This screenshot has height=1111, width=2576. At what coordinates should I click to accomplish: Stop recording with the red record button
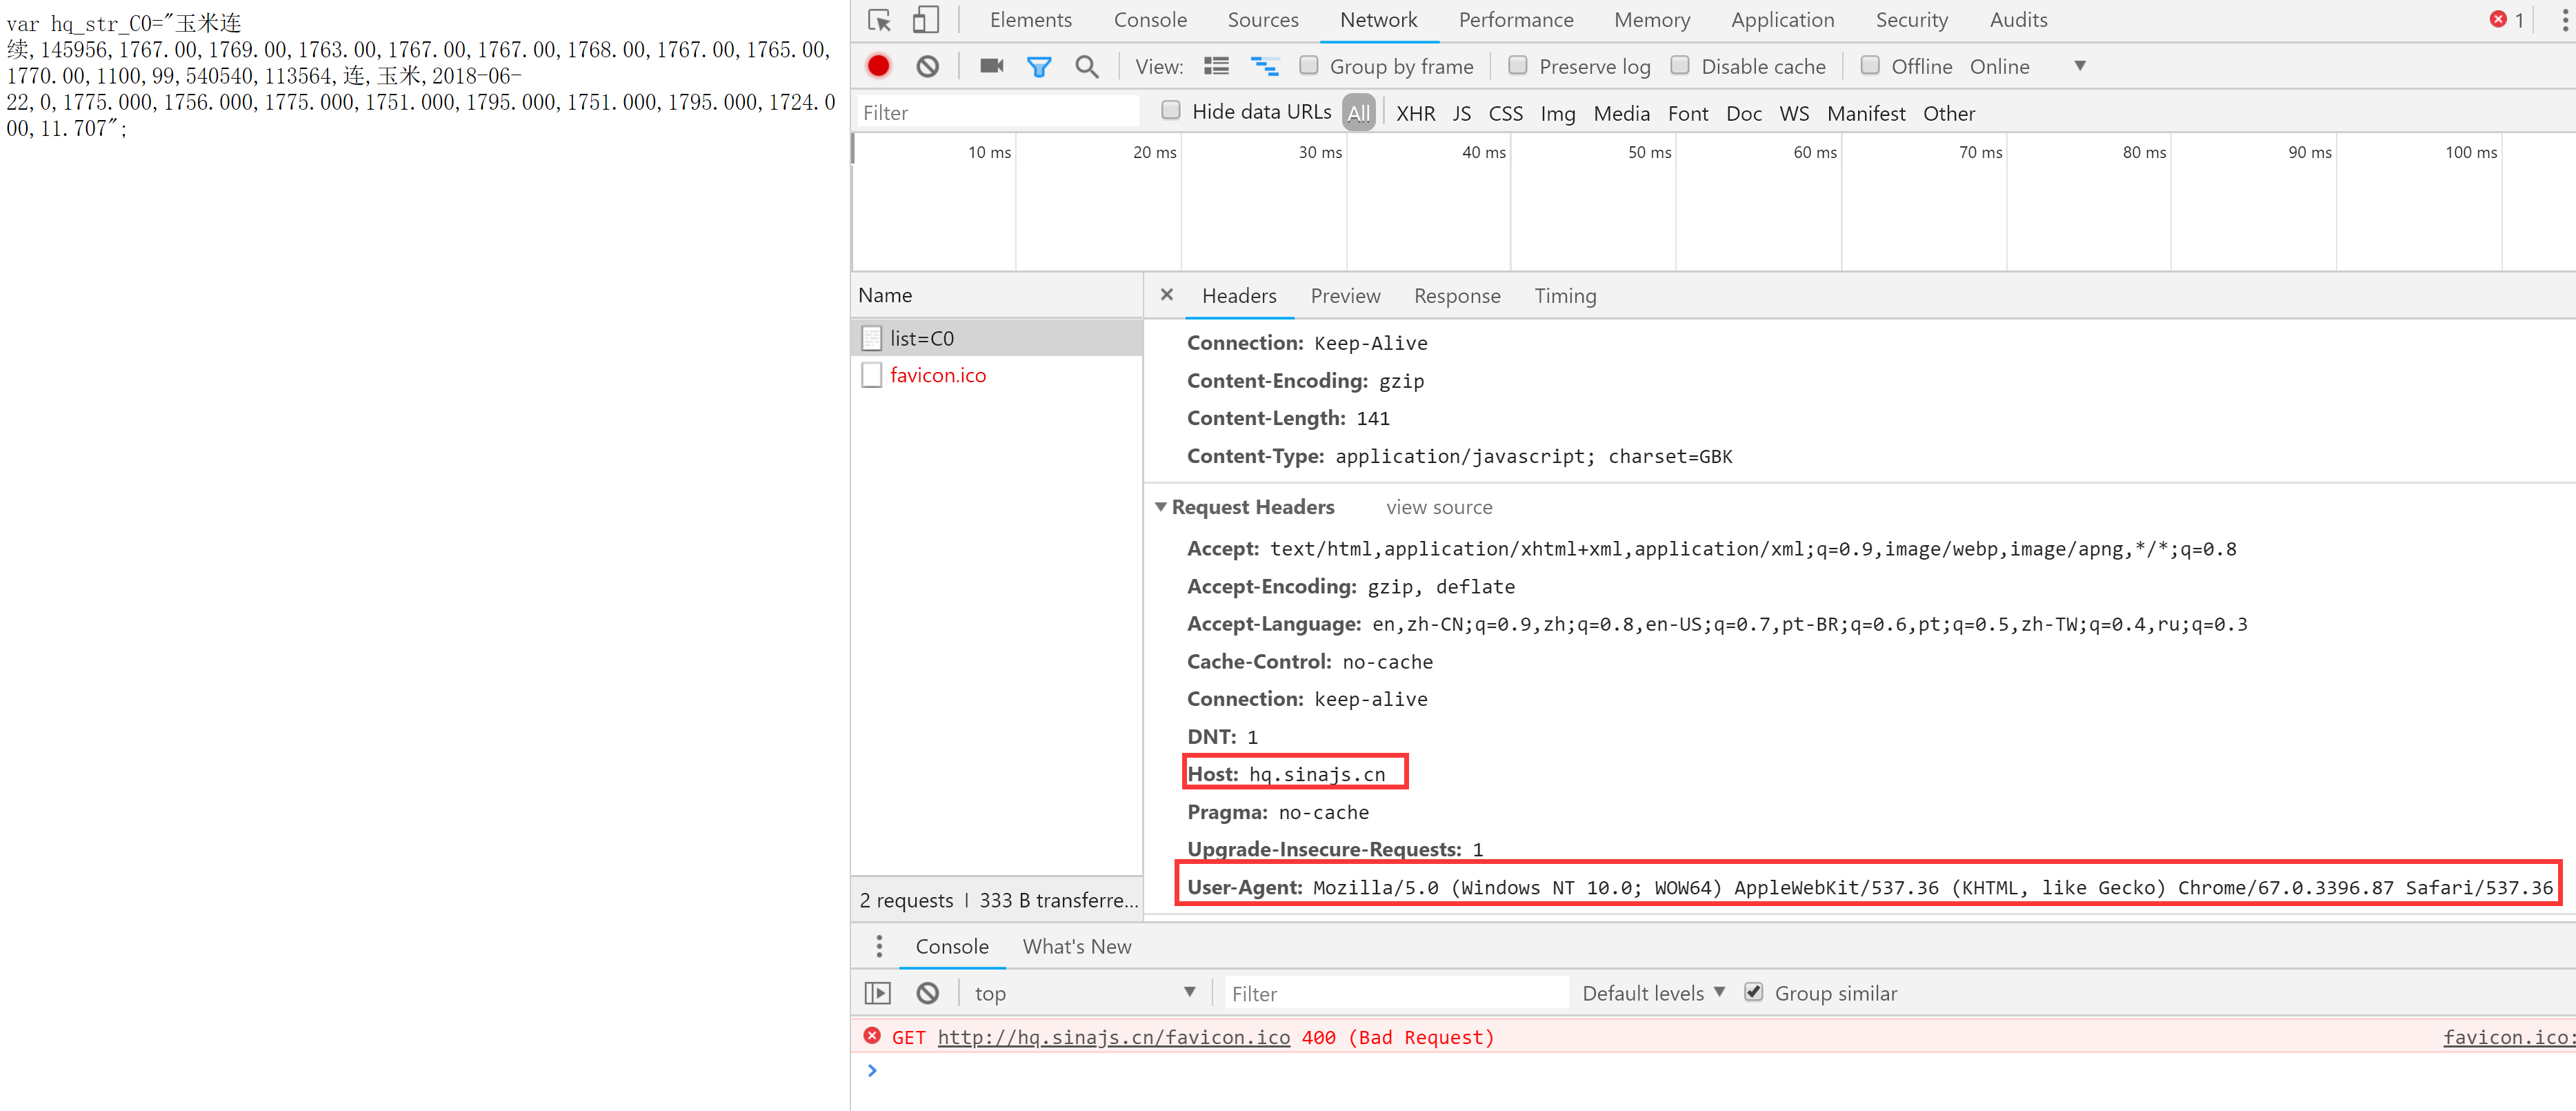878,66
